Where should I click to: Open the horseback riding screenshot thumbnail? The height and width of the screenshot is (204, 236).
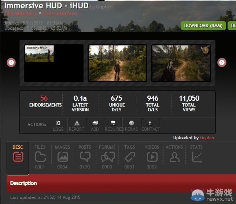pyautogui.click(x=181, y=63)
